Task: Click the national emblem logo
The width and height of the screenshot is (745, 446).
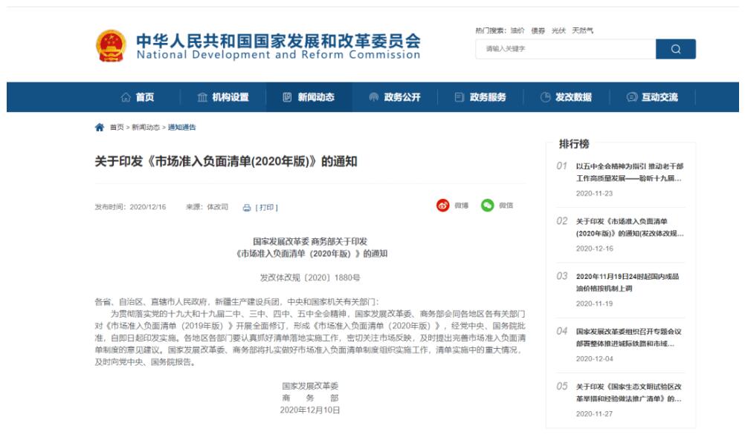Action: click(111, 46)
